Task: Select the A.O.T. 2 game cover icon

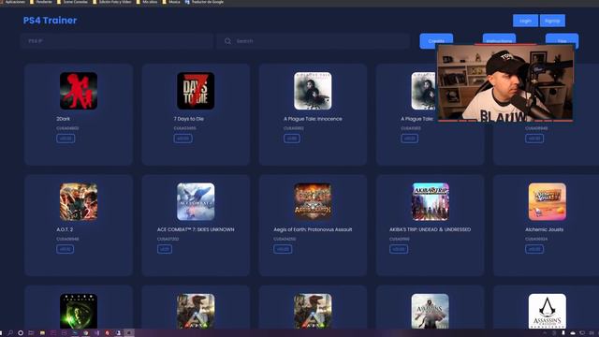Action: point(79,202)
